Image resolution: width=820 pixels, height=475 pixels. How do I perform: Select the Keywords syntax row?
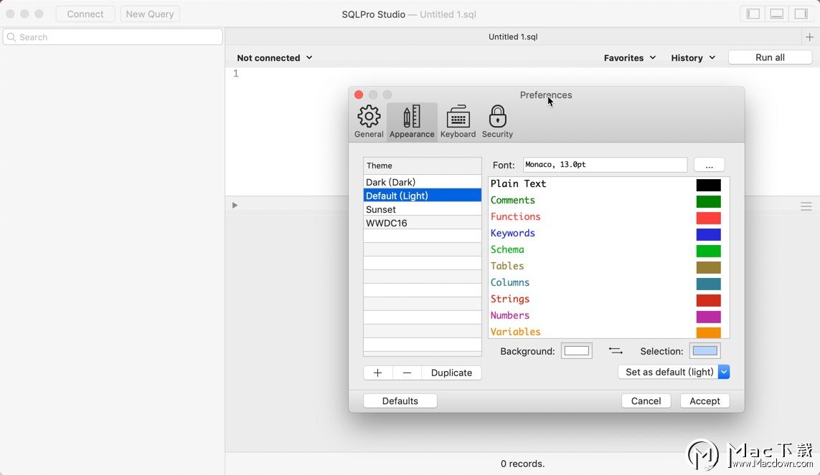pyautogui.click(x=608, y=234)
